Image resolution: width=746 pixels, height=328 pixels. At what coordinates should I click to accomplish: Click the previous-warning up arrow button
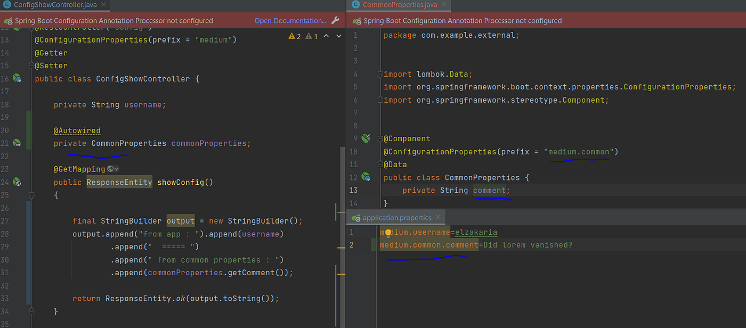(326, 36)
